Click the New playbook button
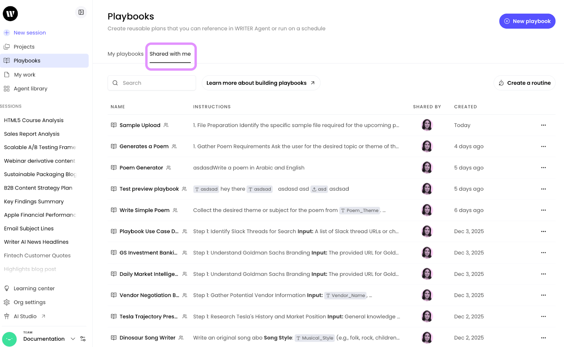The width and height of the screenshot is (564, 347). (527, 21)
